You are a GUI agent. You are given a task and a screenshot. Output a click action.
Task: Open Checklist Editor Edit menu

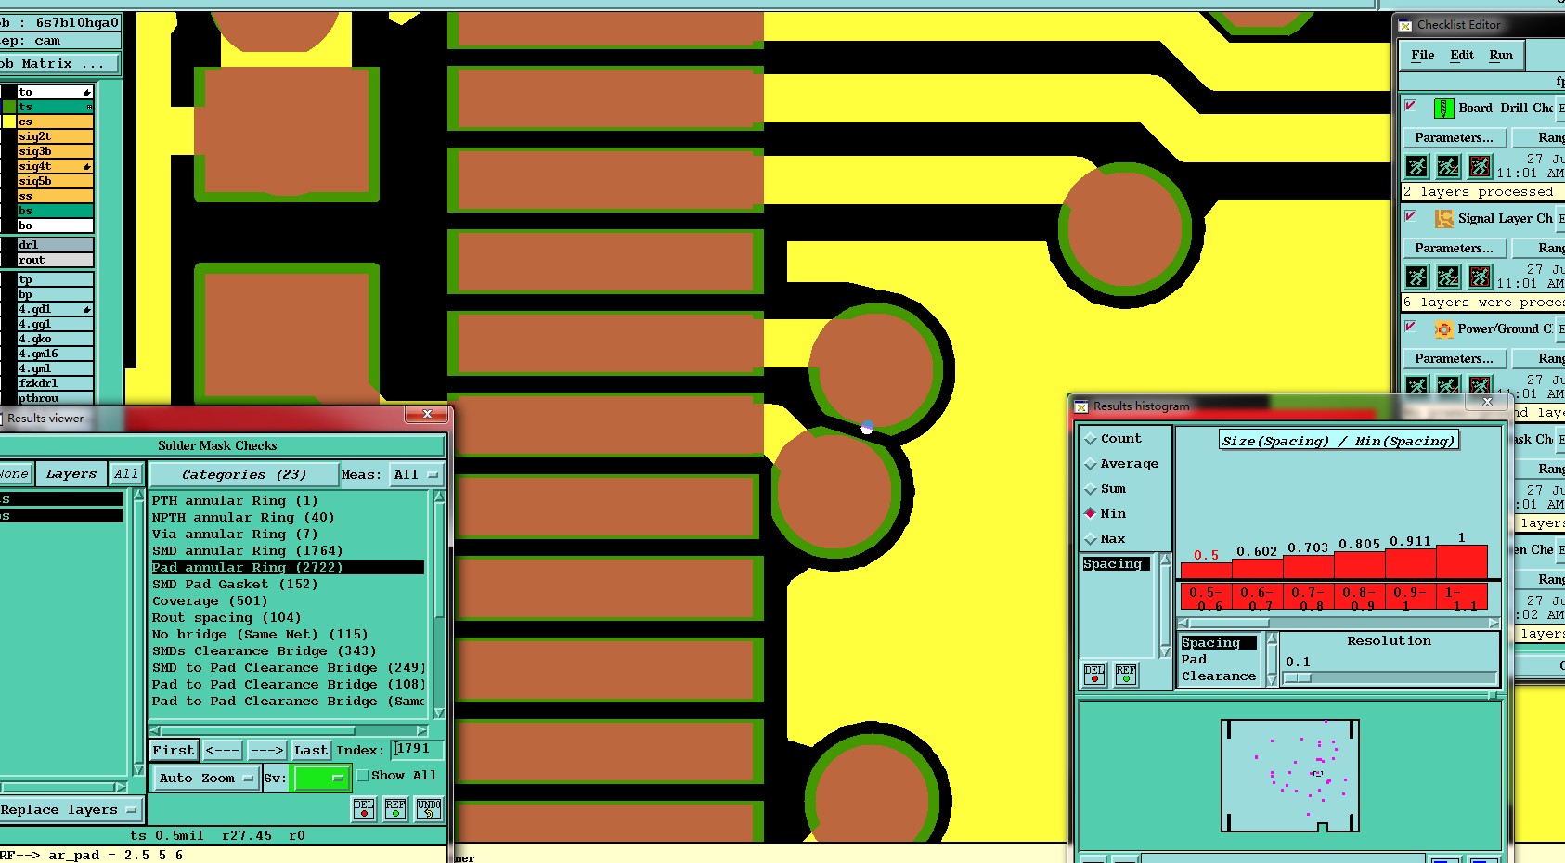tap(1462, 56)
